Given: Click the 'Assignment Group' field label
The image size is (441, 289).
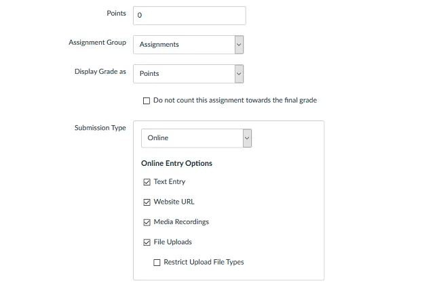Looking at the screenshot, I should (97, 43).
